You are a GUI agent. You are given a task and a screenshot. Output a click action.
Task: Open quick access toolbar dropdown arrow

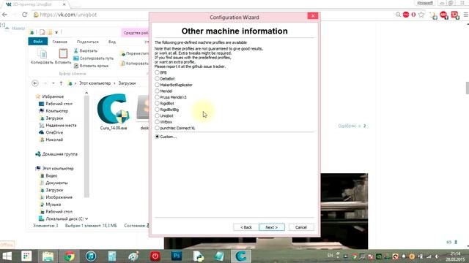pyautogui.click(x=56, y=32)
